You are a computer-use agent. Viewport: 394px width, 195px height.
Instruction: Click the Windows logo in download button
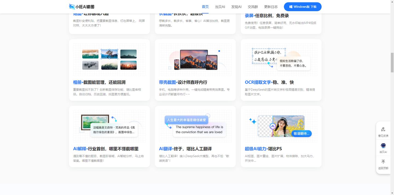click(x=291, y=7)
